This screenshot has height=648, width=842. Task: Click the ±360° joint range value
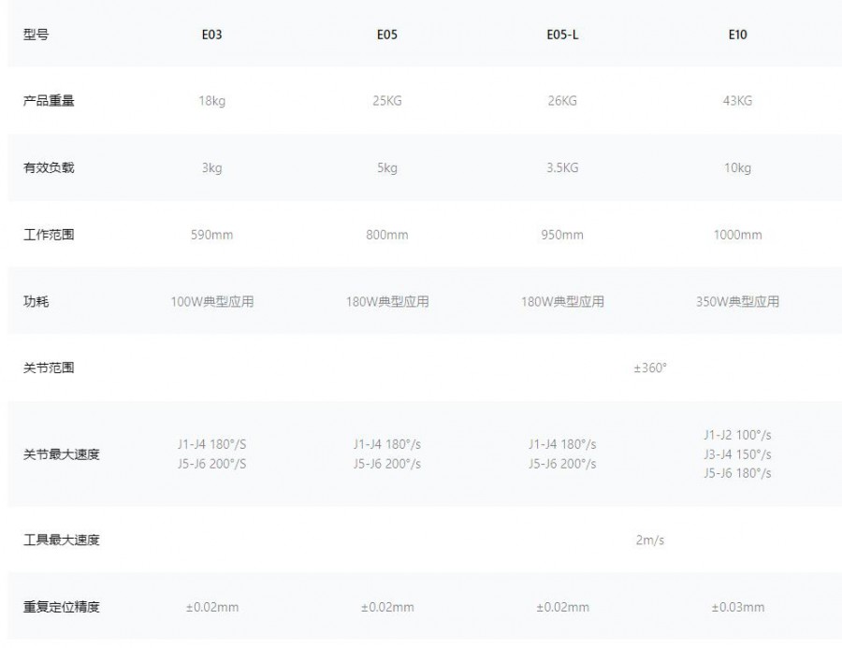(650, 368)
